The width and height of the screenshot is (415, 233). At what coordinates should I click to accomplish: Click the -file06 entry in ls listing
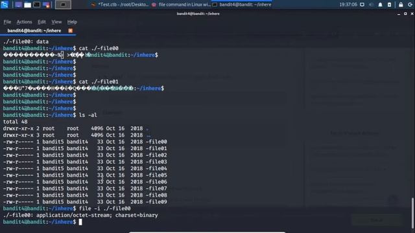156,182
